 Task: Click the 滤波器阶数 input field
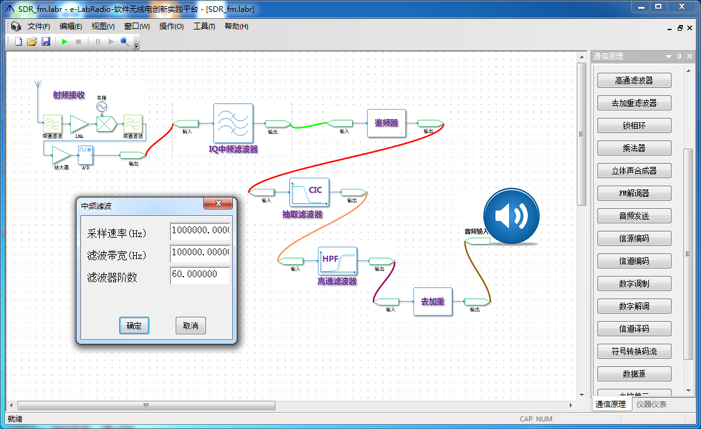(x=200, y=275)
